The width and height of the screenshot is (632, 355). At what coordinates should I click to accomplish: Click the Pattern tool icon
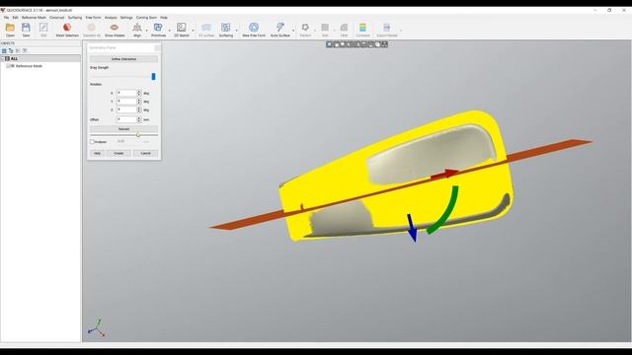pos(305,28)
